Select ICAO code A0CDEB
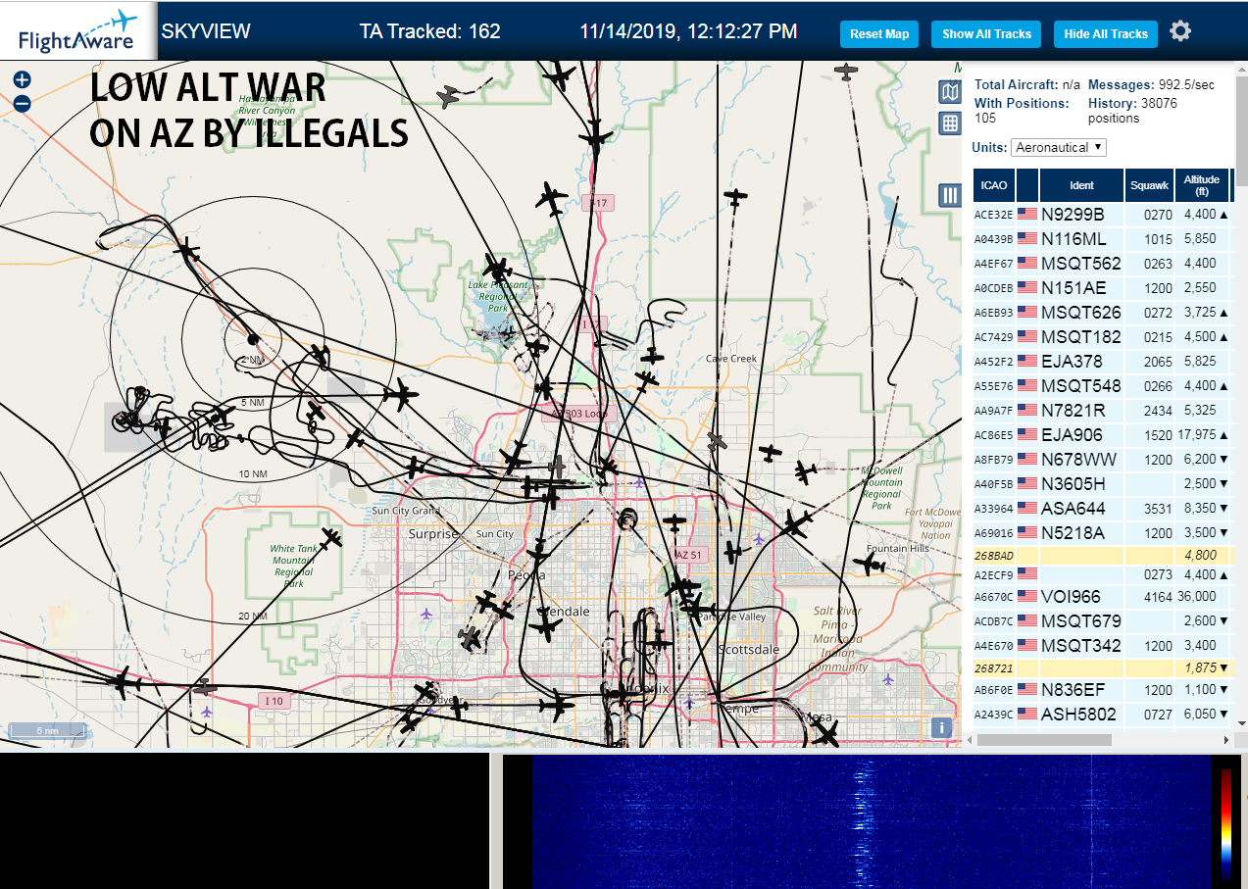The height and width of the screenshot is (889, 1248). point(994,288)
